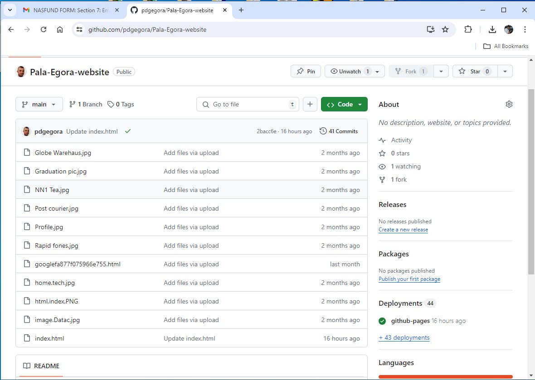Viewport: 535px width, 380px height.
Task: Open github-pages deployment
Action: 410,321
